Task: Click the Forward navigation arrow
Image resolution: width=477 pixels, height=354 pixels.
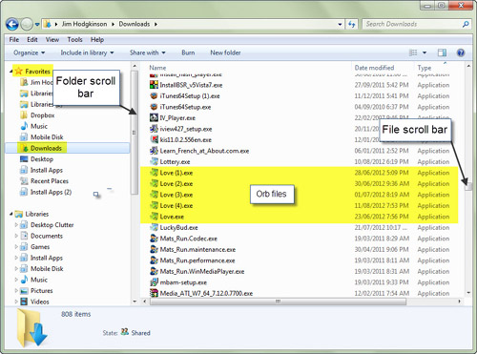Action: pyautogui.click(x=27, y=24)
